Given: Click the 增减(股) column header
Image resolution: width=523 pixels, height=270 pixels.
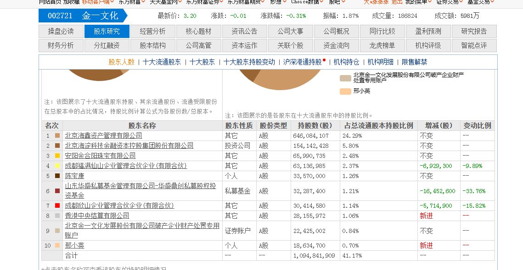Looking at the screenshot, I should coord(439,126).
